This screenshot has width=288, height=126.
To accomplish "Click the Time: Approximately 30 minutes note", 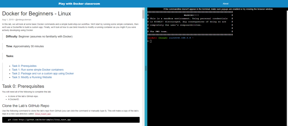I will coord(25,46).
